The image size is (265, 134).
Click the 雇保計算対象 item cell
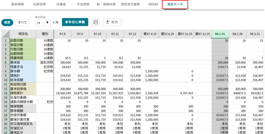[23, 120]
